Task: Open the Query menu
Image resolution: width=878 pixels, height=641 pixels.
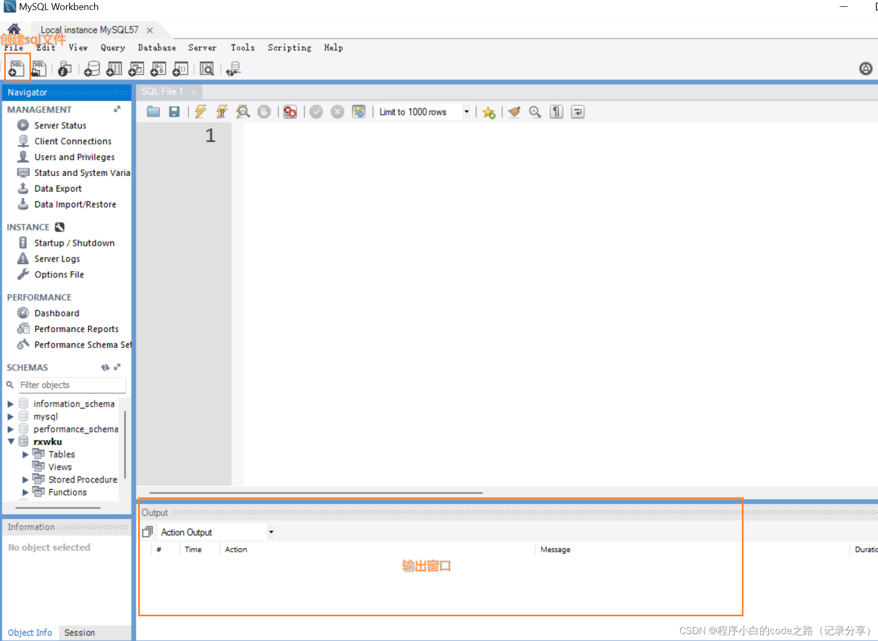Action: pyautogui.click(x=113, y=47)
